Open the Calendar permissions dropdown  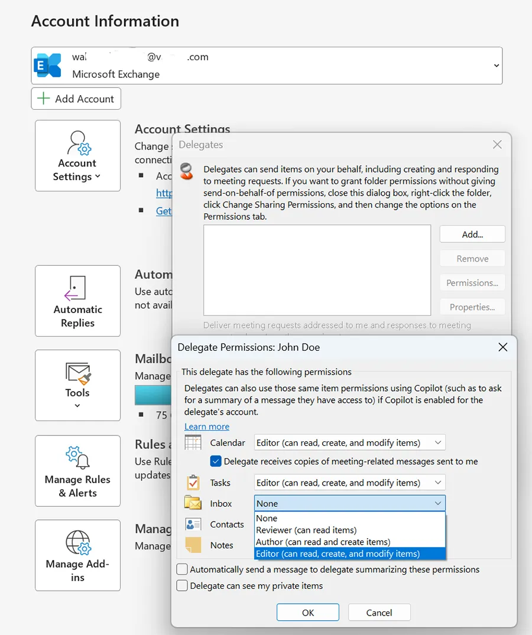(x=438, y=442)
